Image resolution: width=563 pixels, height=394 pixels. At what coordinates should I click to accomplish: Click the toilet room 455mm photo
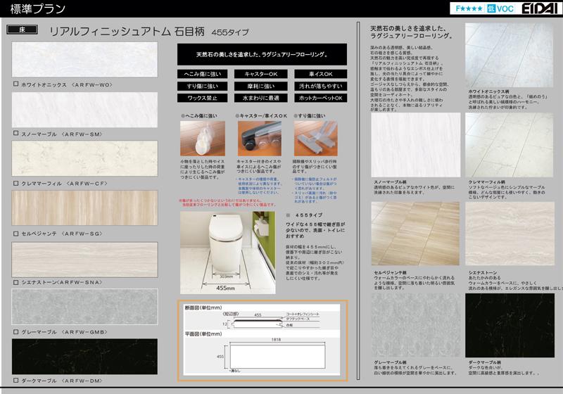click(x=227, y=253)
